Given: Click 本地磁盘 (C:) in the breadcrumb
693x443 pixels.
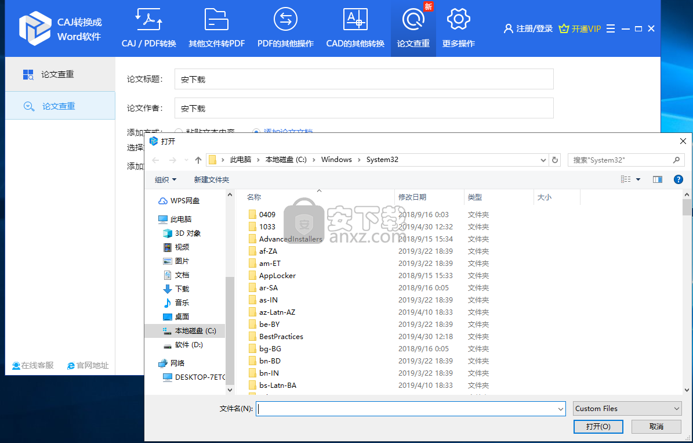Looking at the screenshot, I should (x=286, y=160).
